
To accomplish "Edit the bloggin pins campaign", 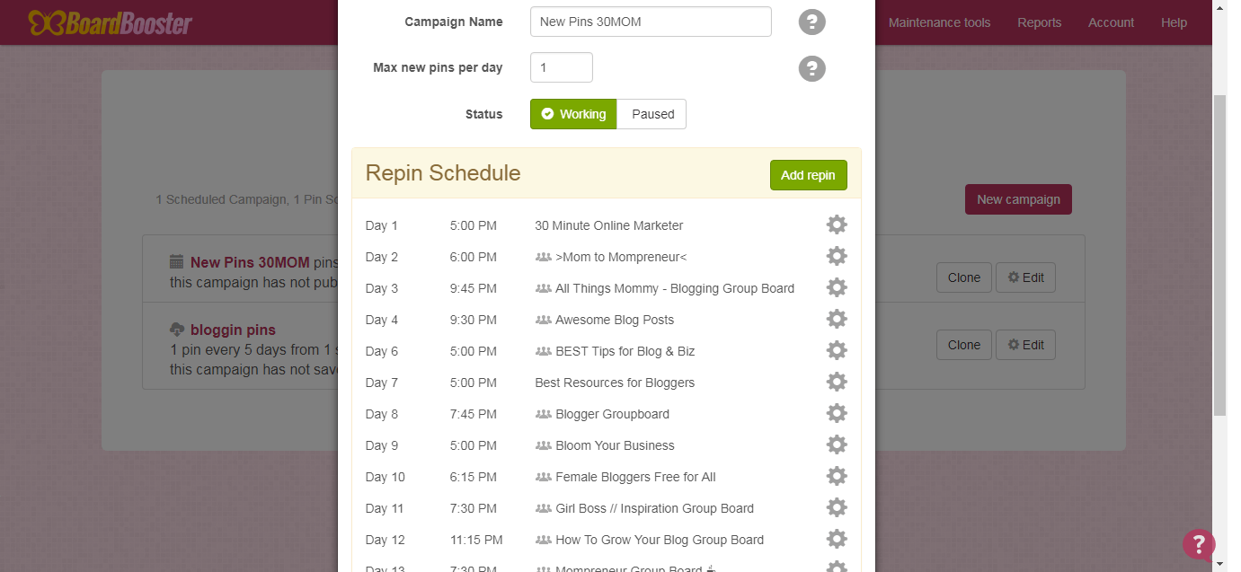I will pyautogui.click(x=1025, y=345).
